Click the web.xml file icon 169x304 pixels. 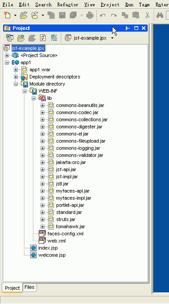point(42,241)
